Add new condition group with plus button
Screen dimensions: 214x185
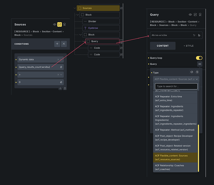coord(57,44)
